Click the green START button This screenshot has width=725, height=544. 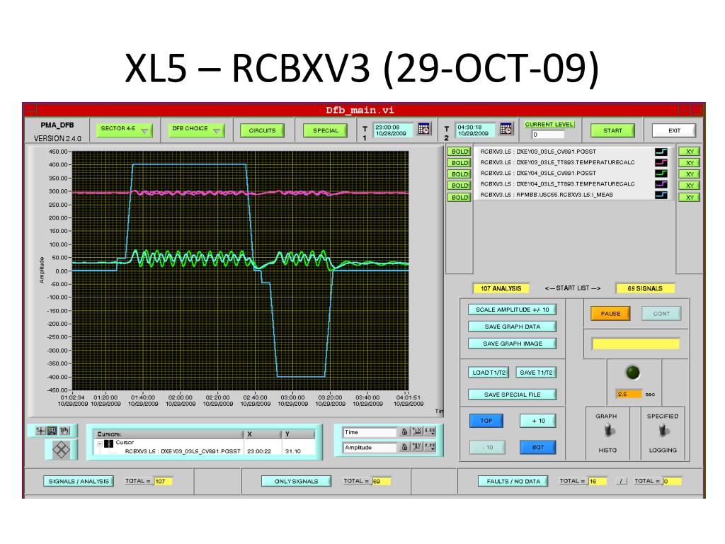pyautogui.click(x=612, y=130)
